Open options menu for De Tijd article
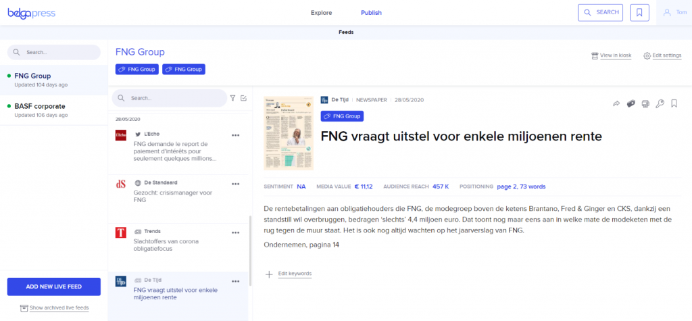The width and height of the screenshot is (692, 321). click(x=235, y=281)
